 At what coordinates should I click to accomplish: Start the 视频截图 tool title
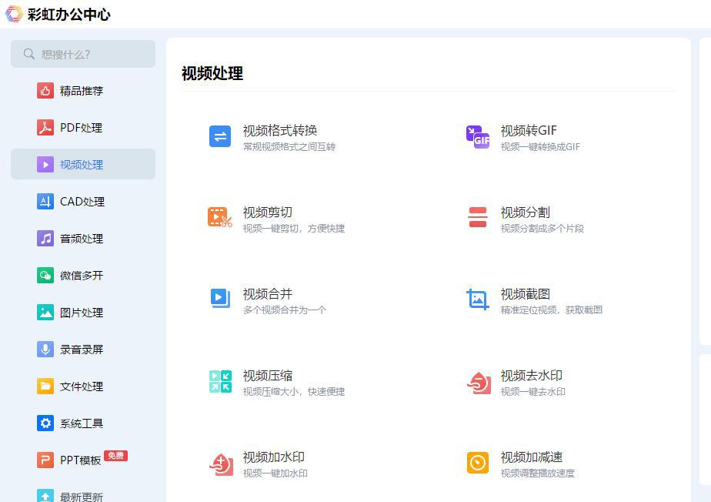point(525,293)
